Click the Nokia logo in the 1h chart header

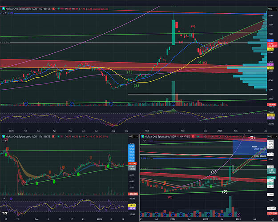point(3,137)
